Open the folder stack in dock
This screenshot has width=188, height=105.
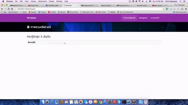tap(141, 102)
